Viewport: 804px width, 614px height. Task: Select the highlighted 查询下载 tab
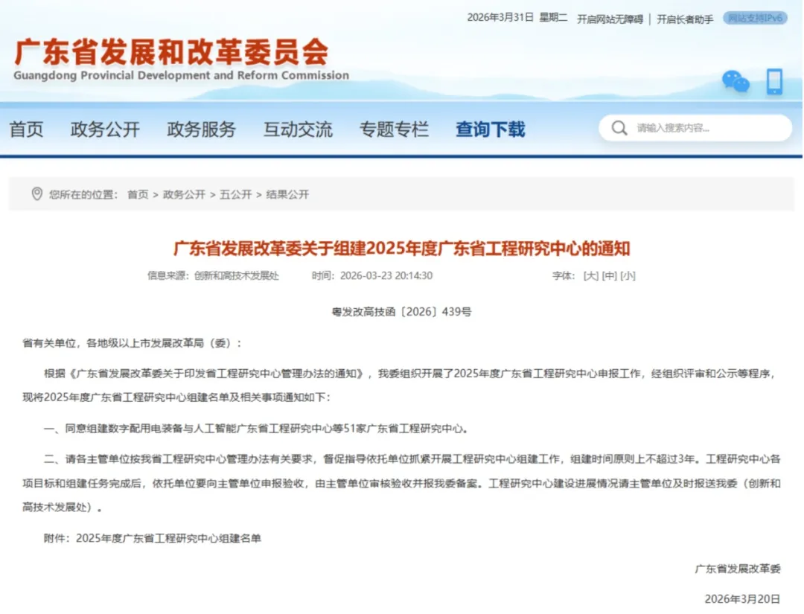point(489,128)
